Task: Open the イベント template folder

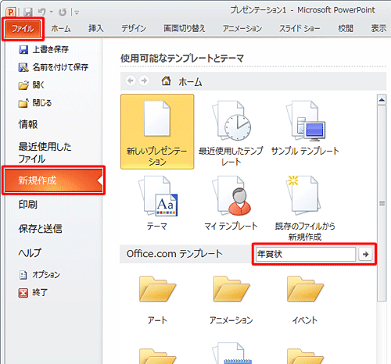Action: [305, 300]
